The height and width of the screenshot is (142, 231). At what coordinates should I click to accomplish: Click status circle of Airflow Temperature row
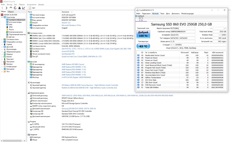[x=138, y=78]
